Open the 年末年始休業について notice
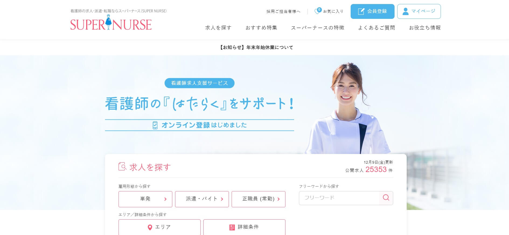This screenshot has width=509, height=235. pyautogui.click(x=256, y=47)
